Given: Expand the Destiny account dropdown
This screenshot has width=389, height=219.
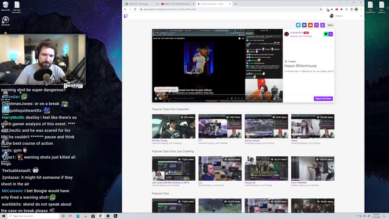Looking at the screenshot, I should point(361,16).
